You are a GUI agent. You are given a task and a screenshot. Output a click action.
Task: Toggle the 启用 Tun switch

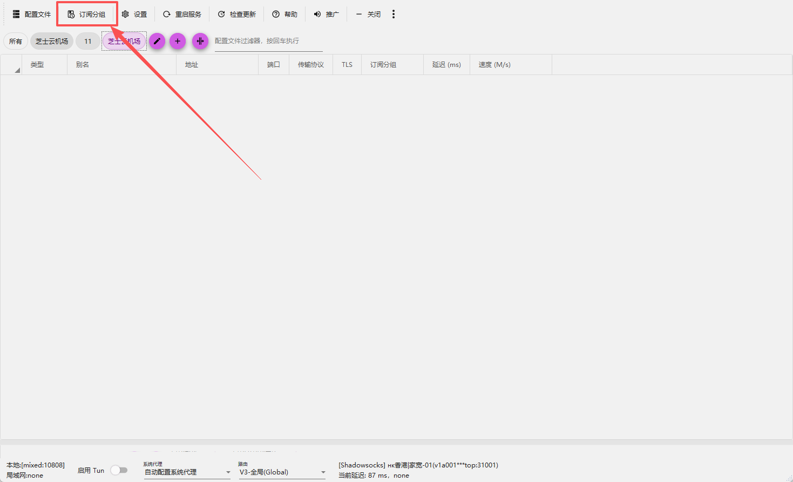point(119,470)
